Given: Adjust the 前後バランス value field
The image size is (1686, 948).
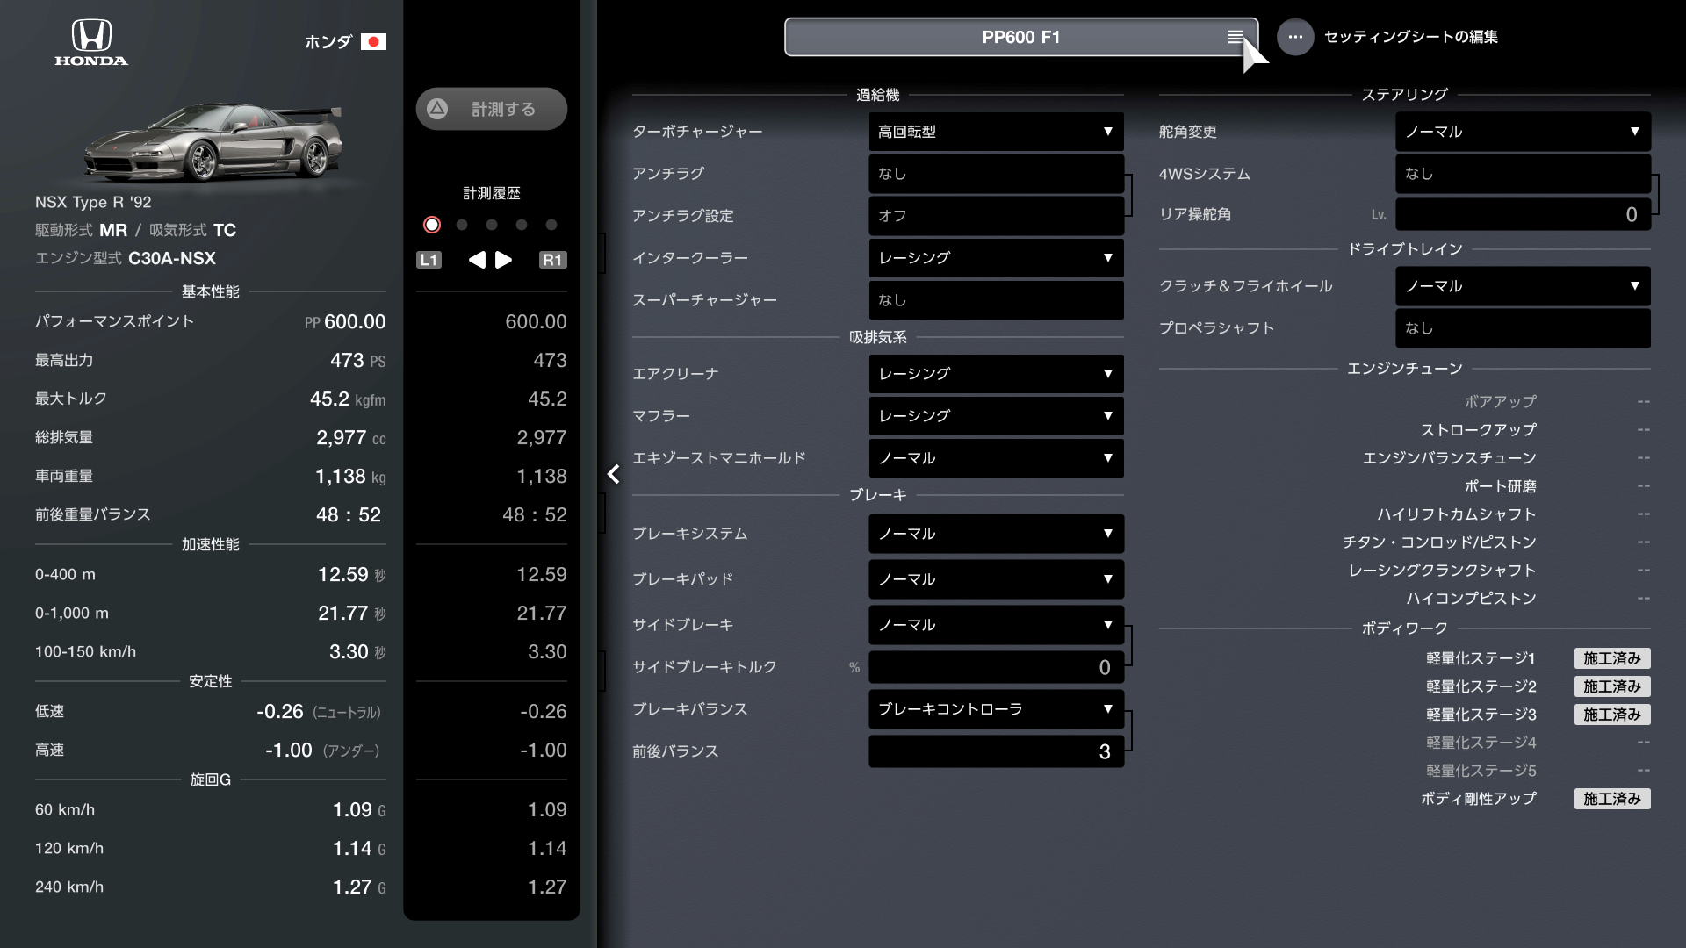Looking at the screenshot, I should 996,751.
